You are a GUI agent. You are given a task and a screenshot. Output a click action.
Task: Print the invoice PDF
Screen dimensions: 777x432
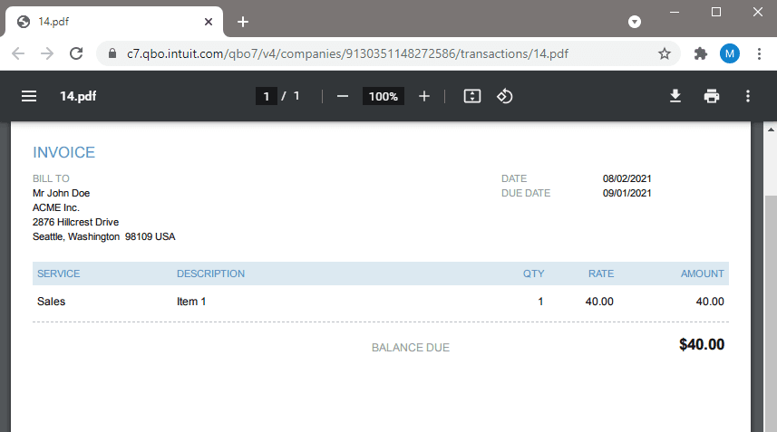712,96
